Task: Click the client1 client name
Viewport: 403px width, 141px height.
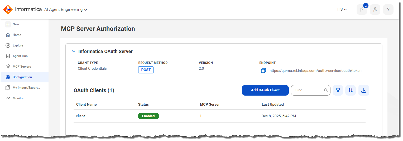Action: click(x=81, y=116)
